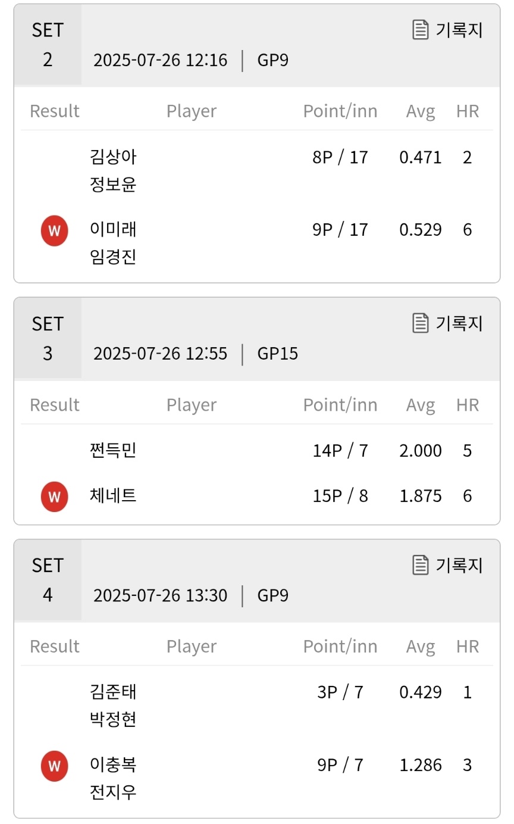This screenshot has height=824, width=514.
Task: Tap player name 김상아
Action: 113,157
